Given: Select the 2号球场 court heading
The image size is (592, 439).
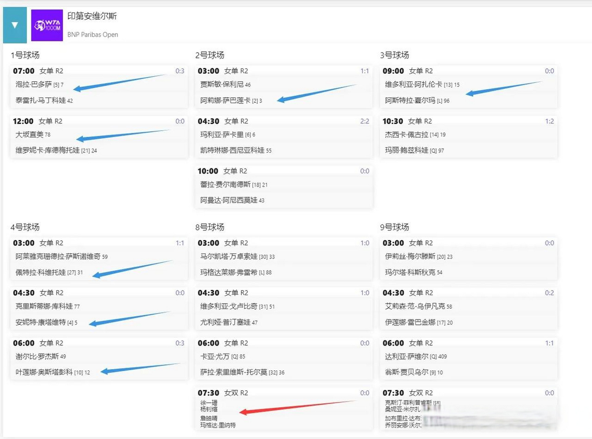Looking at the screenshot, I should click(210, 55).
